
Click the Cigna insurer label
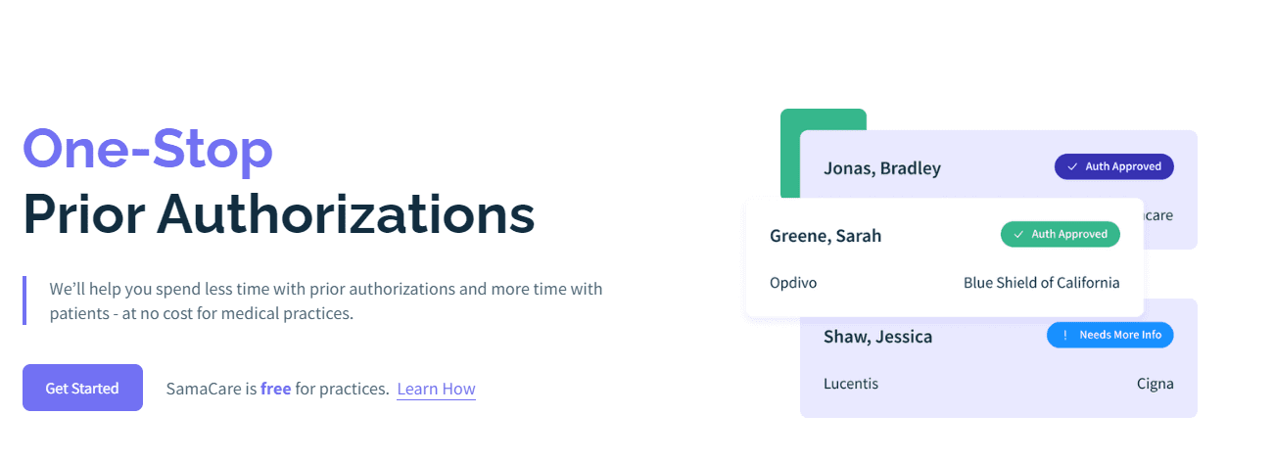pos(1155,384)
